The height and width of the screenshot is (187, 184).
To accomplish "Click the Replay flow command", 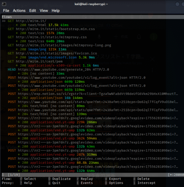I will [x=87, y=179].
